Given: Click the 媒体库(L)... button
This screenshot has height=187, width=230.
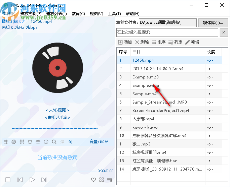Looking at the screenshot, I should click(213, 23).
